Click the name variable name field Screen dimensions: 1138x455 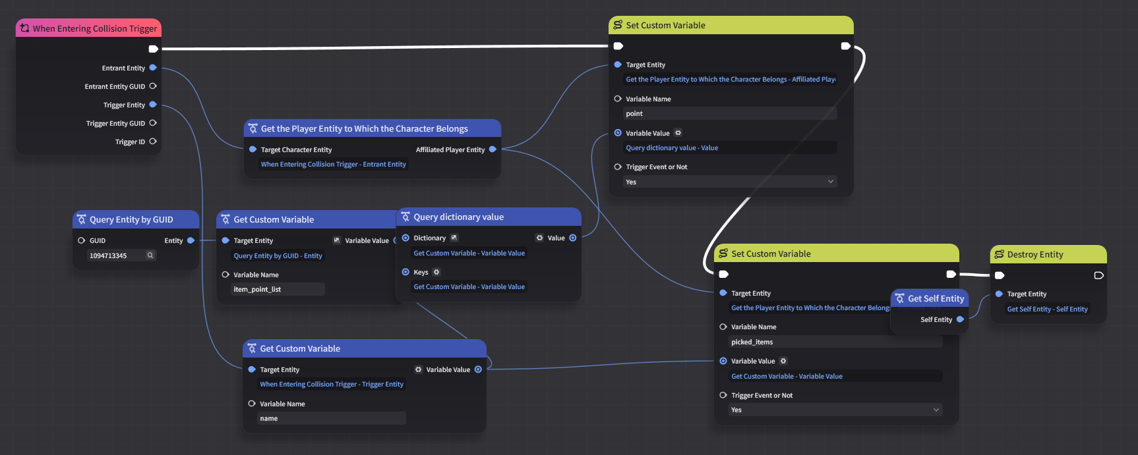332,418
